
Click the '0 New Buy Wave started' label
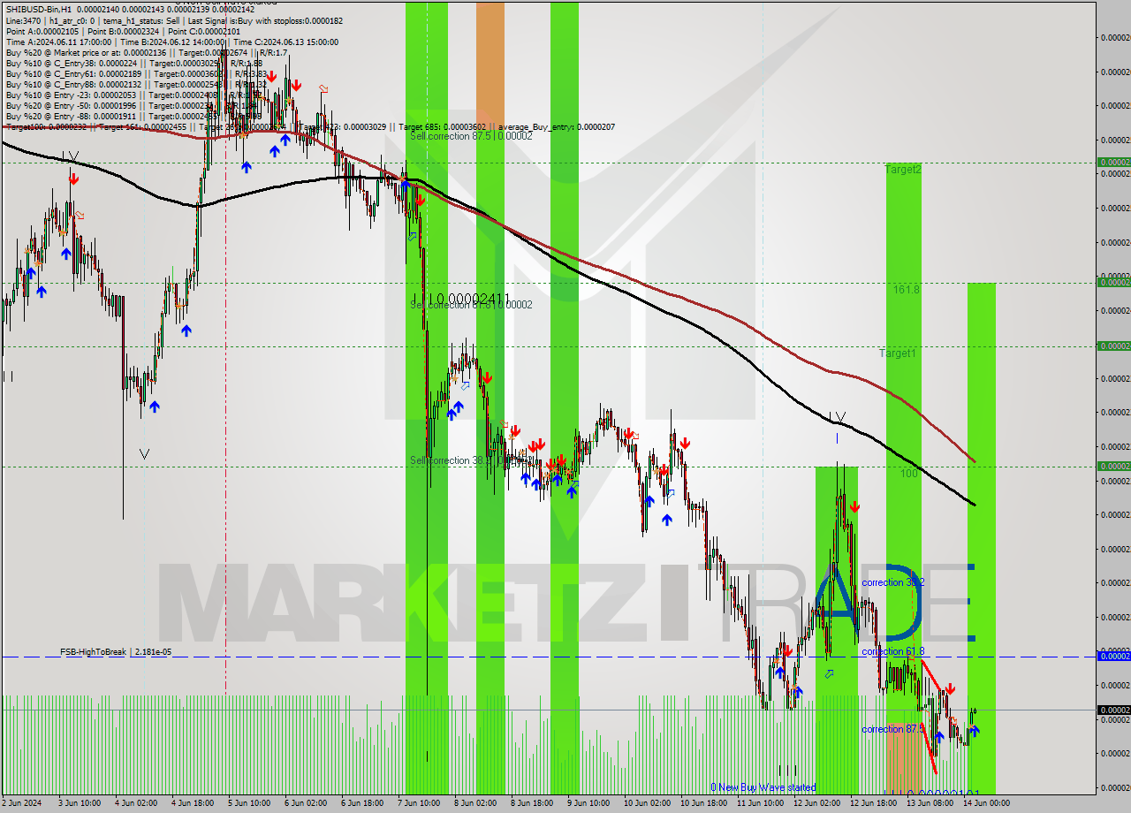coord(763,787)
